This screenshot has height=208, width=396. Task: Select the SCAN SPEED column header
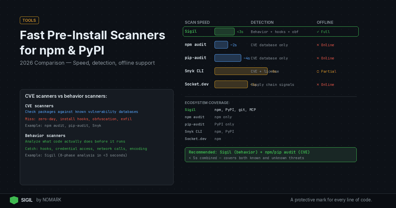click(x=197, y=22)
